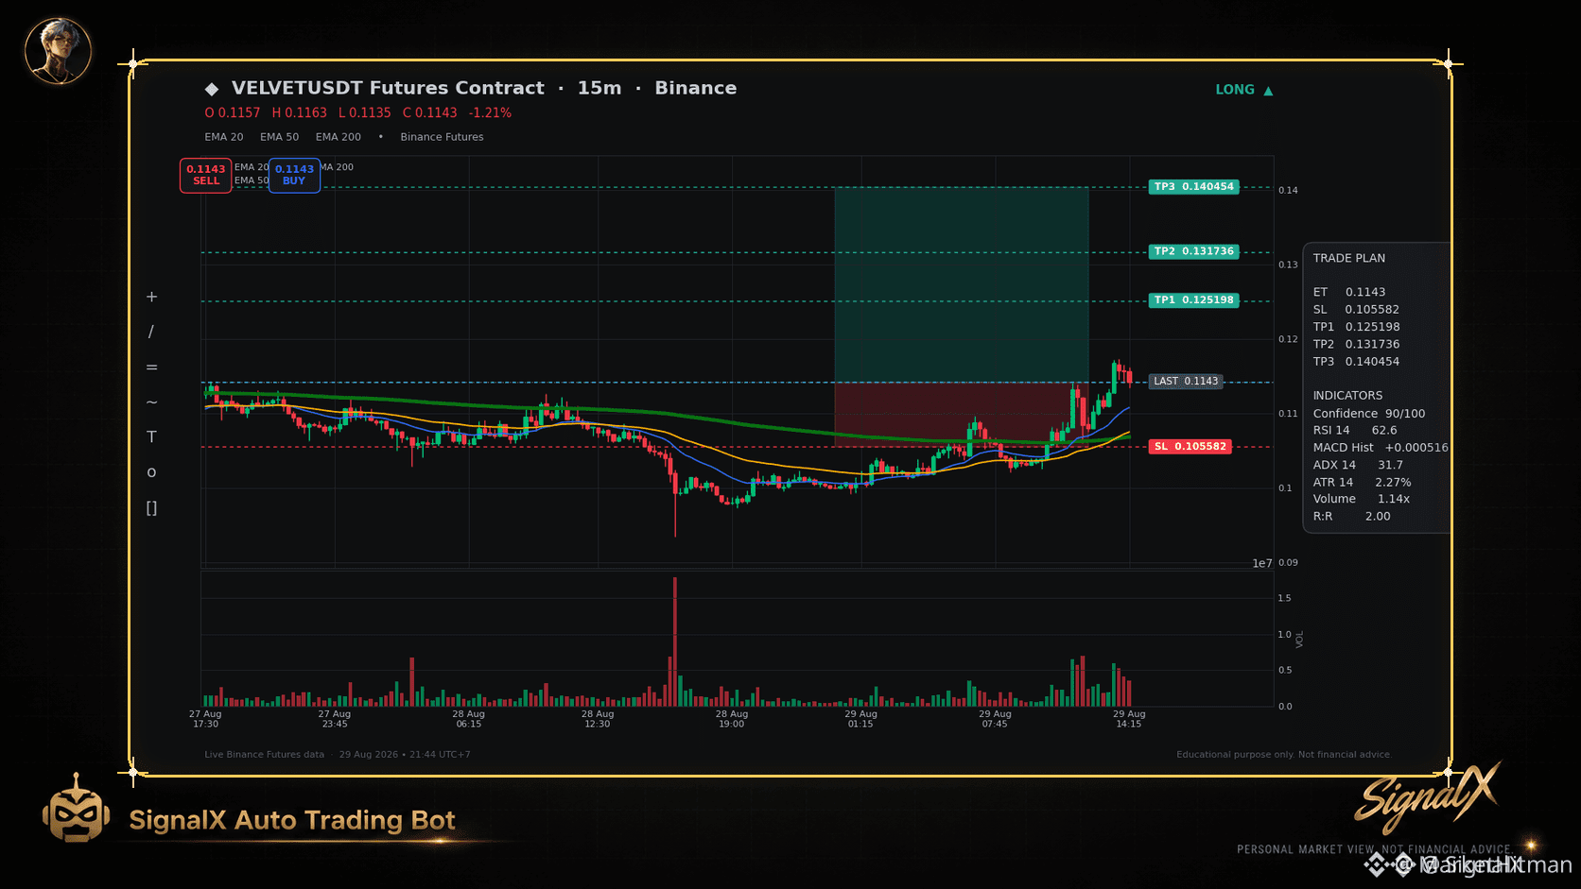Click the TP1 0.125198 chart label
Screen dimensions: 1581x889
[1194, 300]
